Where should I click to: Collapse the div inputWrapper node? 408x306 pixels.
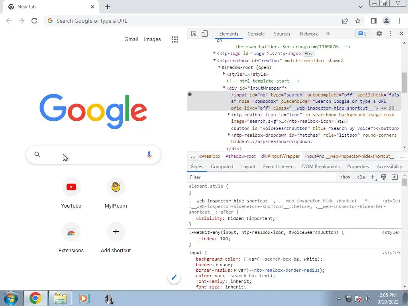point(224,88)
